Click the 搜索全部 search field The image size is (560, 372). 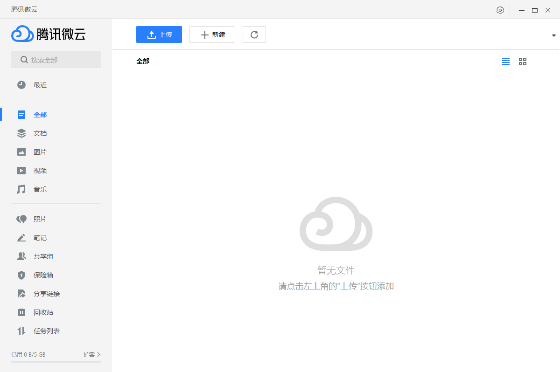click(x=56, y=60)
